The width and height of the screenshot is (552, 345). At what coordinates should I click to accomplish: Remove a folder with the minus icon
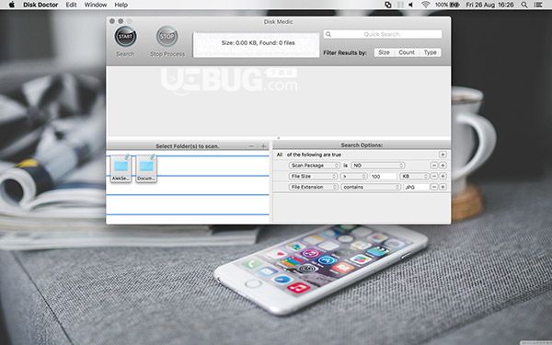pyautogui.click(x=251, y=145)
